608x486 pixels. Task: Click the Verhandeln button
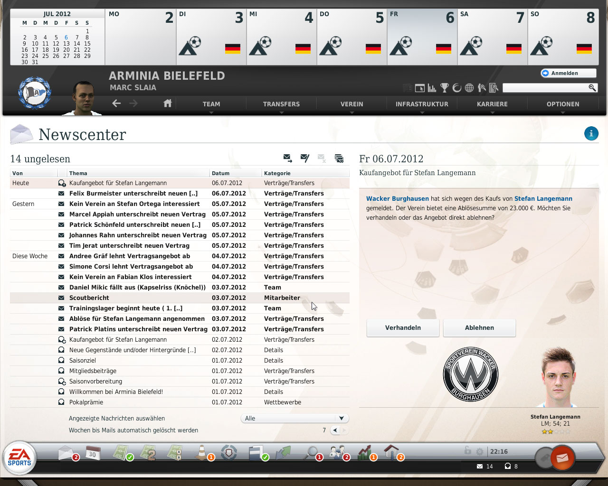click(403, 327)
